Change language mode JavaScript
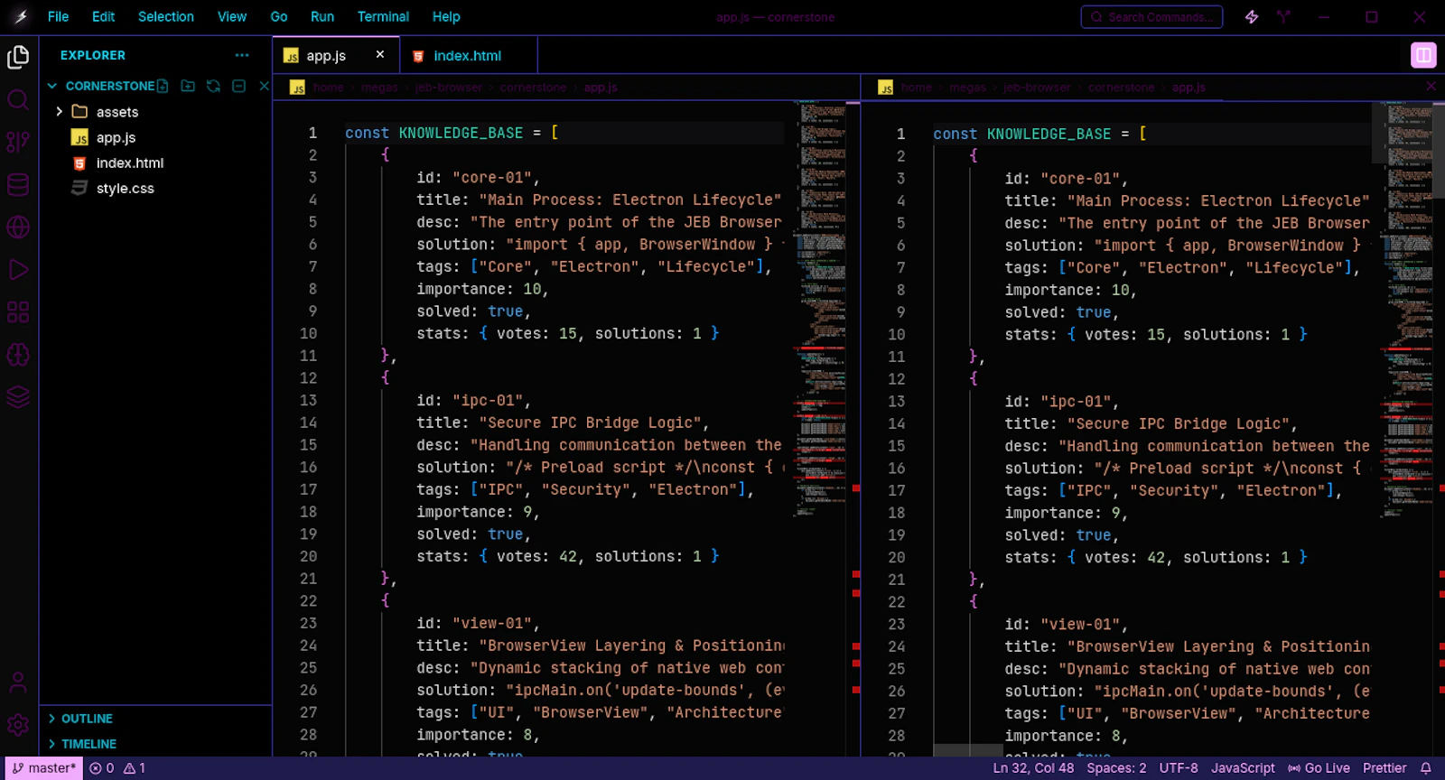 click(x=1243, y=768)
